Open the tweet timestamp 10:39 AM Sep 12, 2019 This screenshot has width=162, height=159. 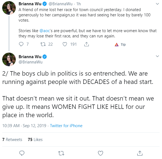(24, 126)
